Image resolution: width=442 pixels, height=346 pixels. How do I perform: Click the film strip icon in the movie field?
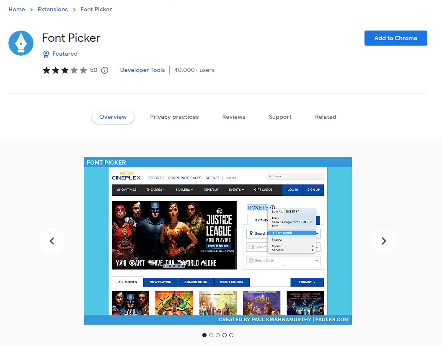[x=251, y=246]
